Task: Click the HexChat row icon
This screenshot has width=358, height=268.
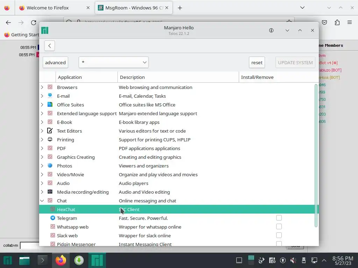Action: (x=53, y=209)
